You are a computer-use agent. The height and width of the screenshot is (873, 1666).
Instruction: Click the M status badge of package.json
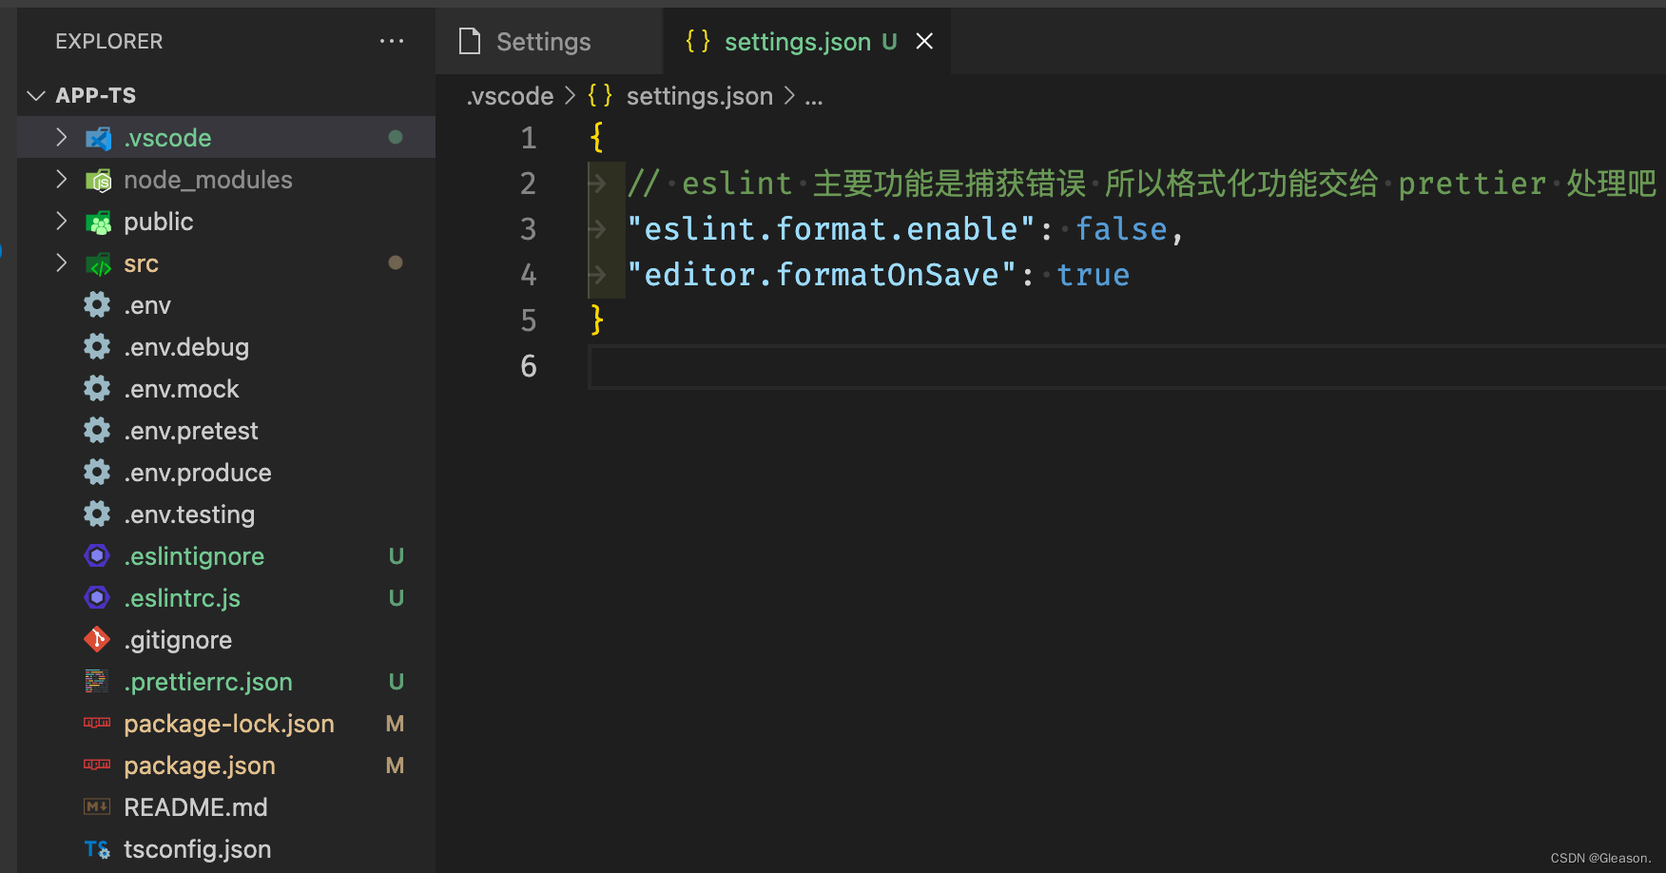pyautogui.click(x=395, y=766)
